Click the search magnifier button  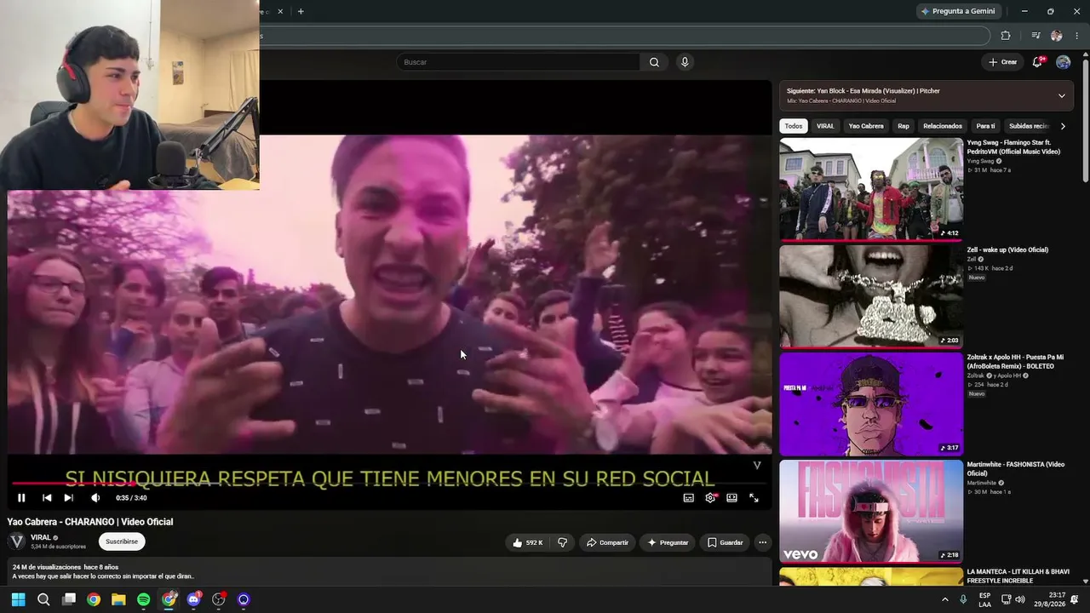coord(654,62)
